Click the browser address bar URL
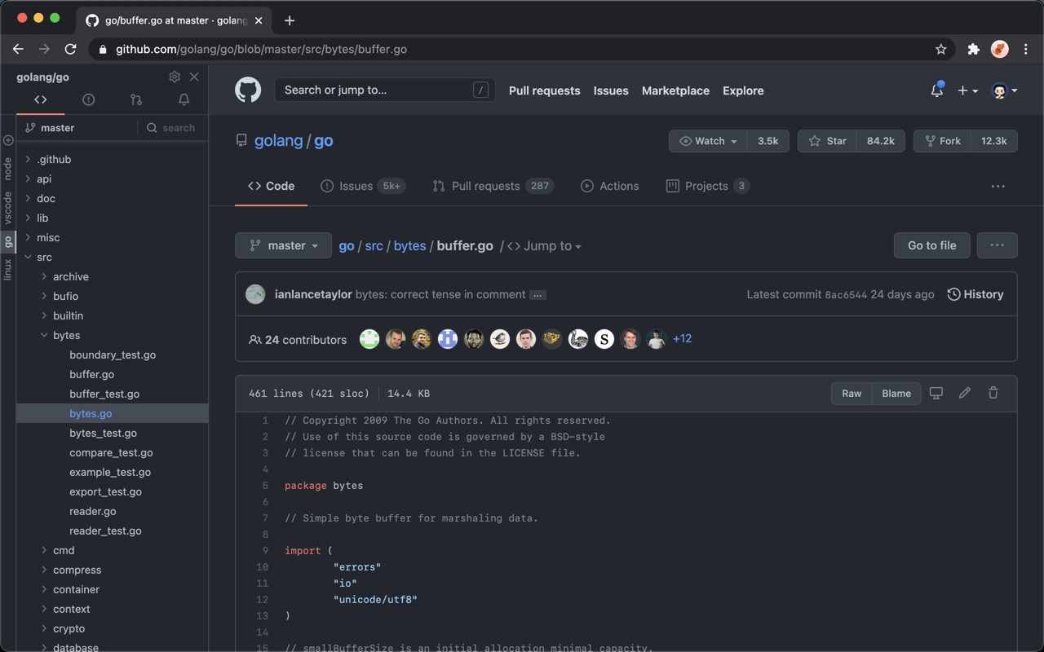Screen dimensions: 1044x652 point(261,49)
